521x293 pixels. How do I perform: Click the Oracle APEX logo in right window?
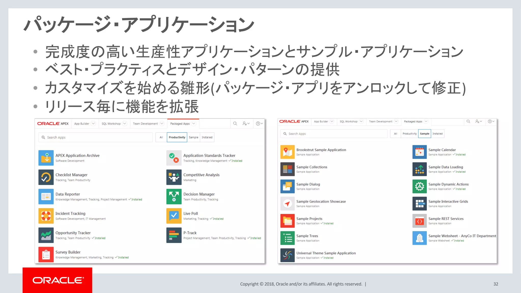(294, 121)
